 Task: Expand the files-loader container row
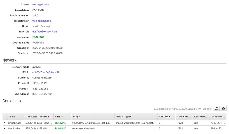click(x=4, y=128)
